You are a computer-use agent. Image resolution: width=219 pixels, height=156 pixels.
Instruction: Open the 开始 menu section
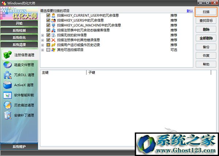[19, 23]
